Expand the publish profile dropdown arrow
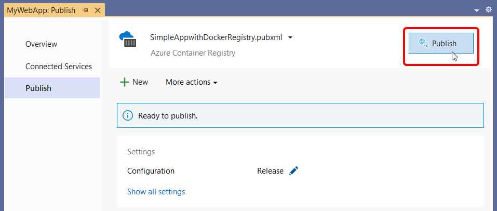497x211 pixels. click(x=291, y=37)
